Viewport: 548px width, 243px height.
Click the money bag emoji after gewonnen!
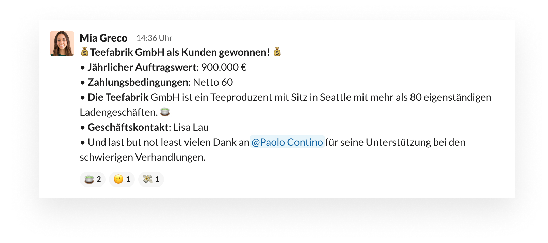(277, 52)
